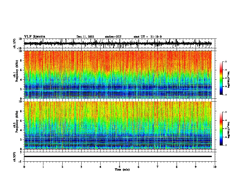The image size is (242, 187).
Task: Click the "VLF Spectra" plot title
Action: tap(35, 37)
